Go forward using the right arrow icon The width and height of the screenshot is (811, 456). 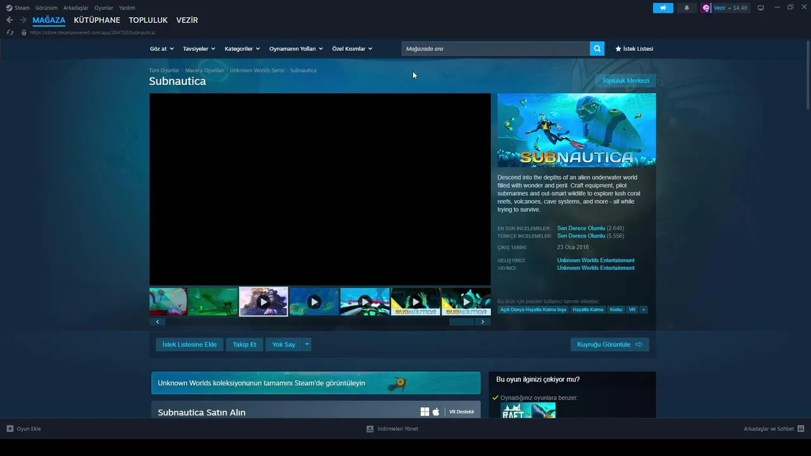[x=23, y=20]
